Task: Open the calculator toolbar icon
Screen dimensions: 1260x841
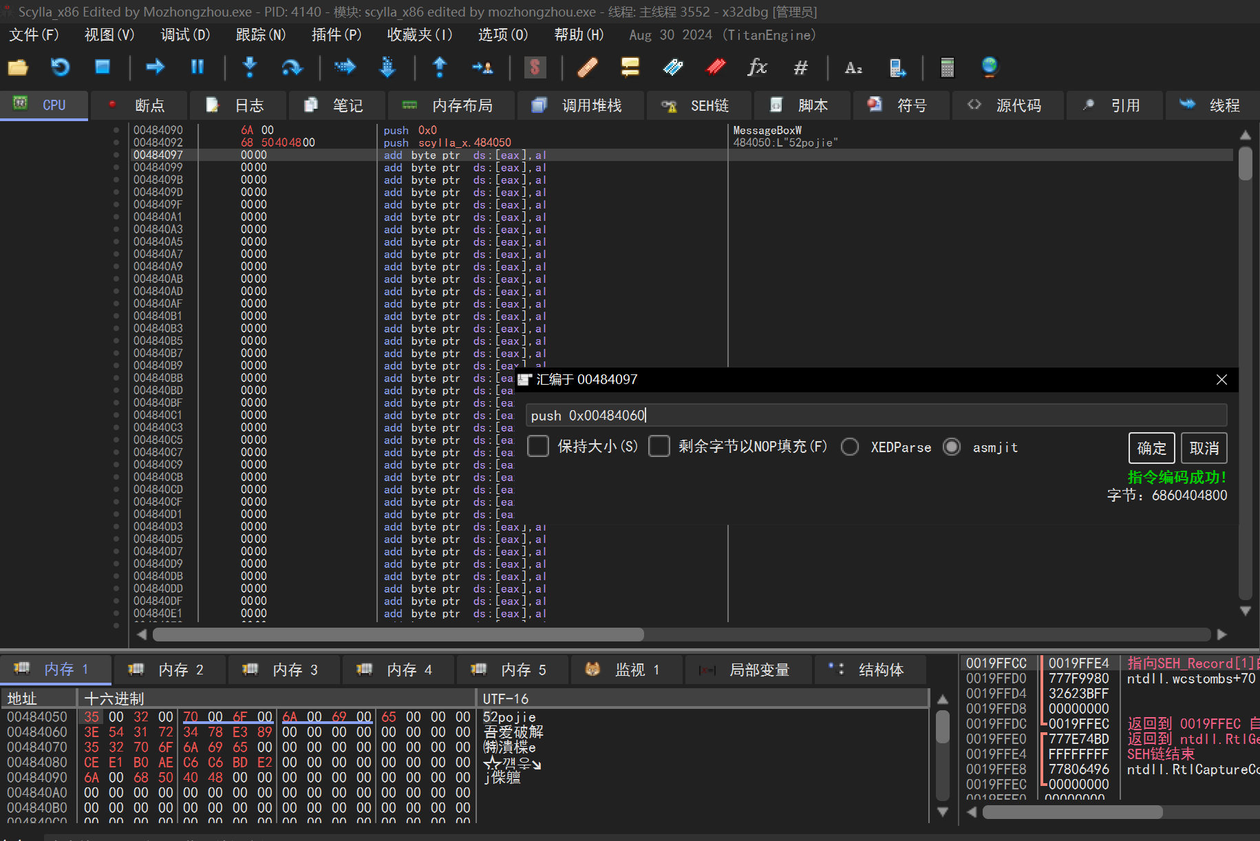Action: pyautogui.click(x=948, y=67)
